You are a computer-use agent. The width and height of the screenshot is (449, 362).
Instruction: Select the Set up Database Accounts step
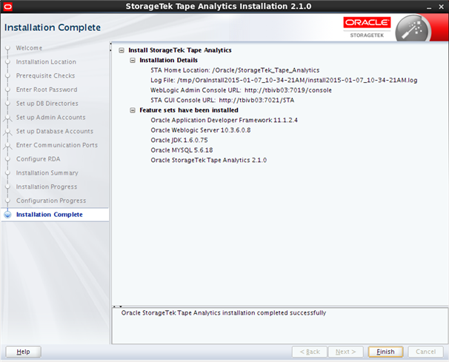pyautogui.click(x=55, y=131)
